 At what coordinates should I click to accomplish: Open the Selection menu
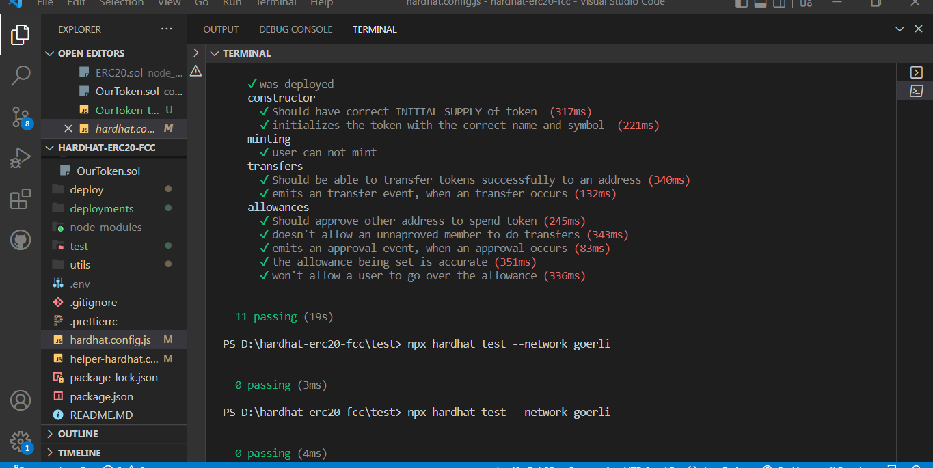pyautogui.click(x=122, y=3)
